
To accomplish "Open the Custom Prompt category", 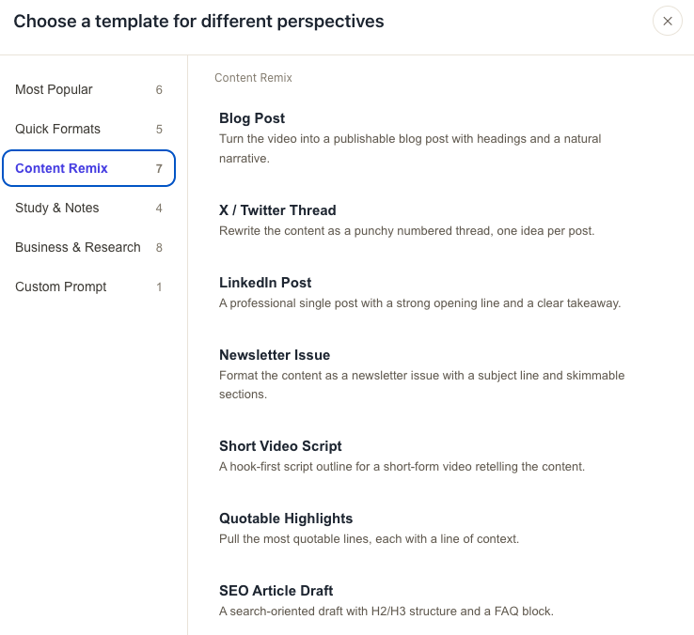I will [x=88, y=287].
